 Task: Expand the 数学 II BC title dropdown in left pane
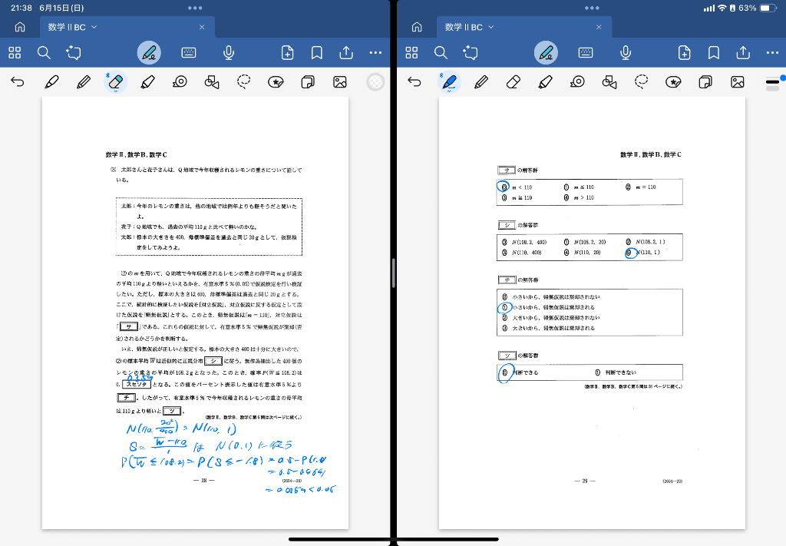pos(94,27)
